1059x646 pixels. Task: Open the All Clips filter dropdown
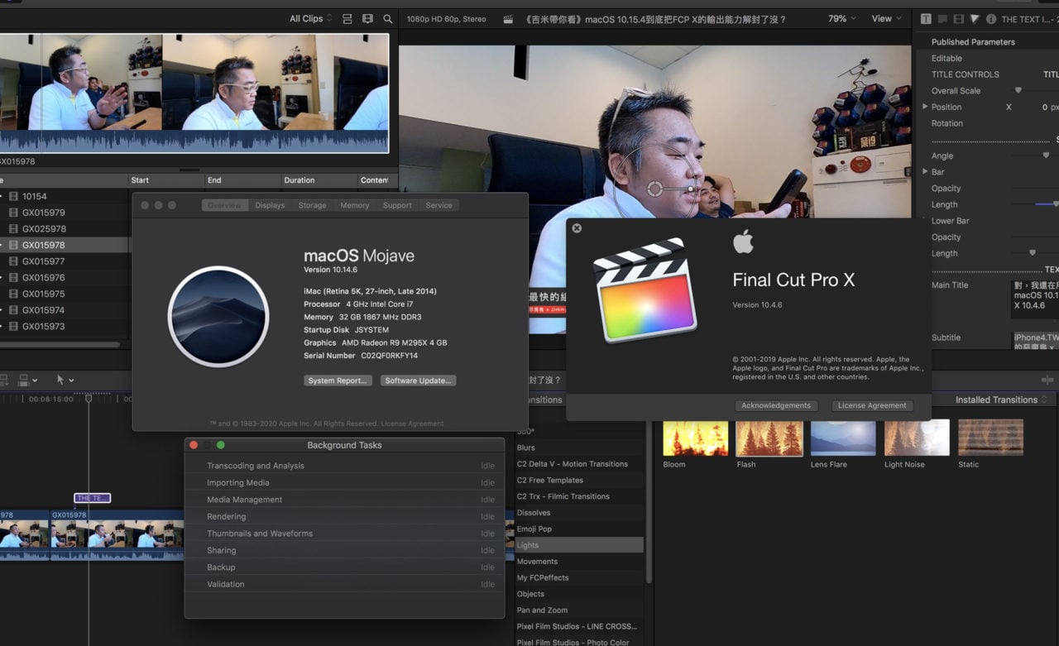point(311,18)
